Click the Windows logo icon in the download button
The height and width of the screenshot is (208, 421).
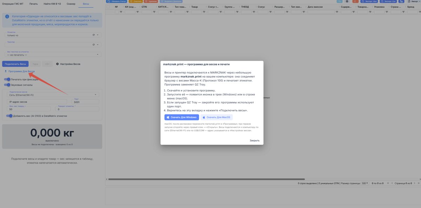168,117
